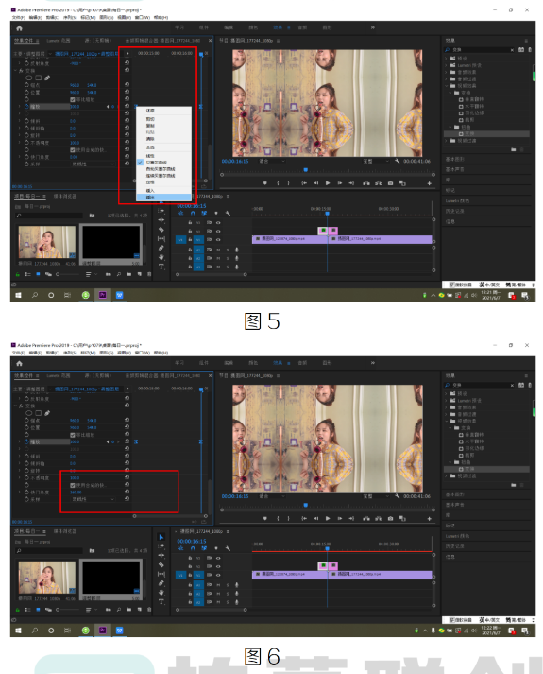Screen dimensions: 543x674
Task: Solo audio track A1 in Figure 6
Action: [x=228, y=584]
